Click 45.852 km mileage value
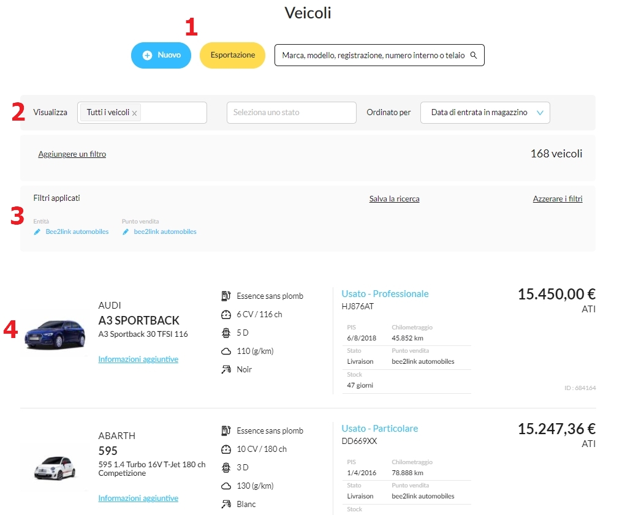This screenshot has width=625, height=515. pos(407,338)
